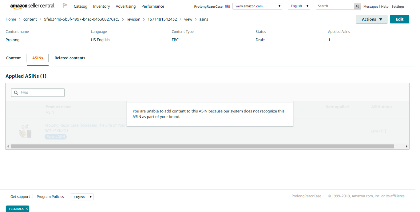Open the Actions dropdown
Screen dimensions: 420x212
click(x=371, y=19)
